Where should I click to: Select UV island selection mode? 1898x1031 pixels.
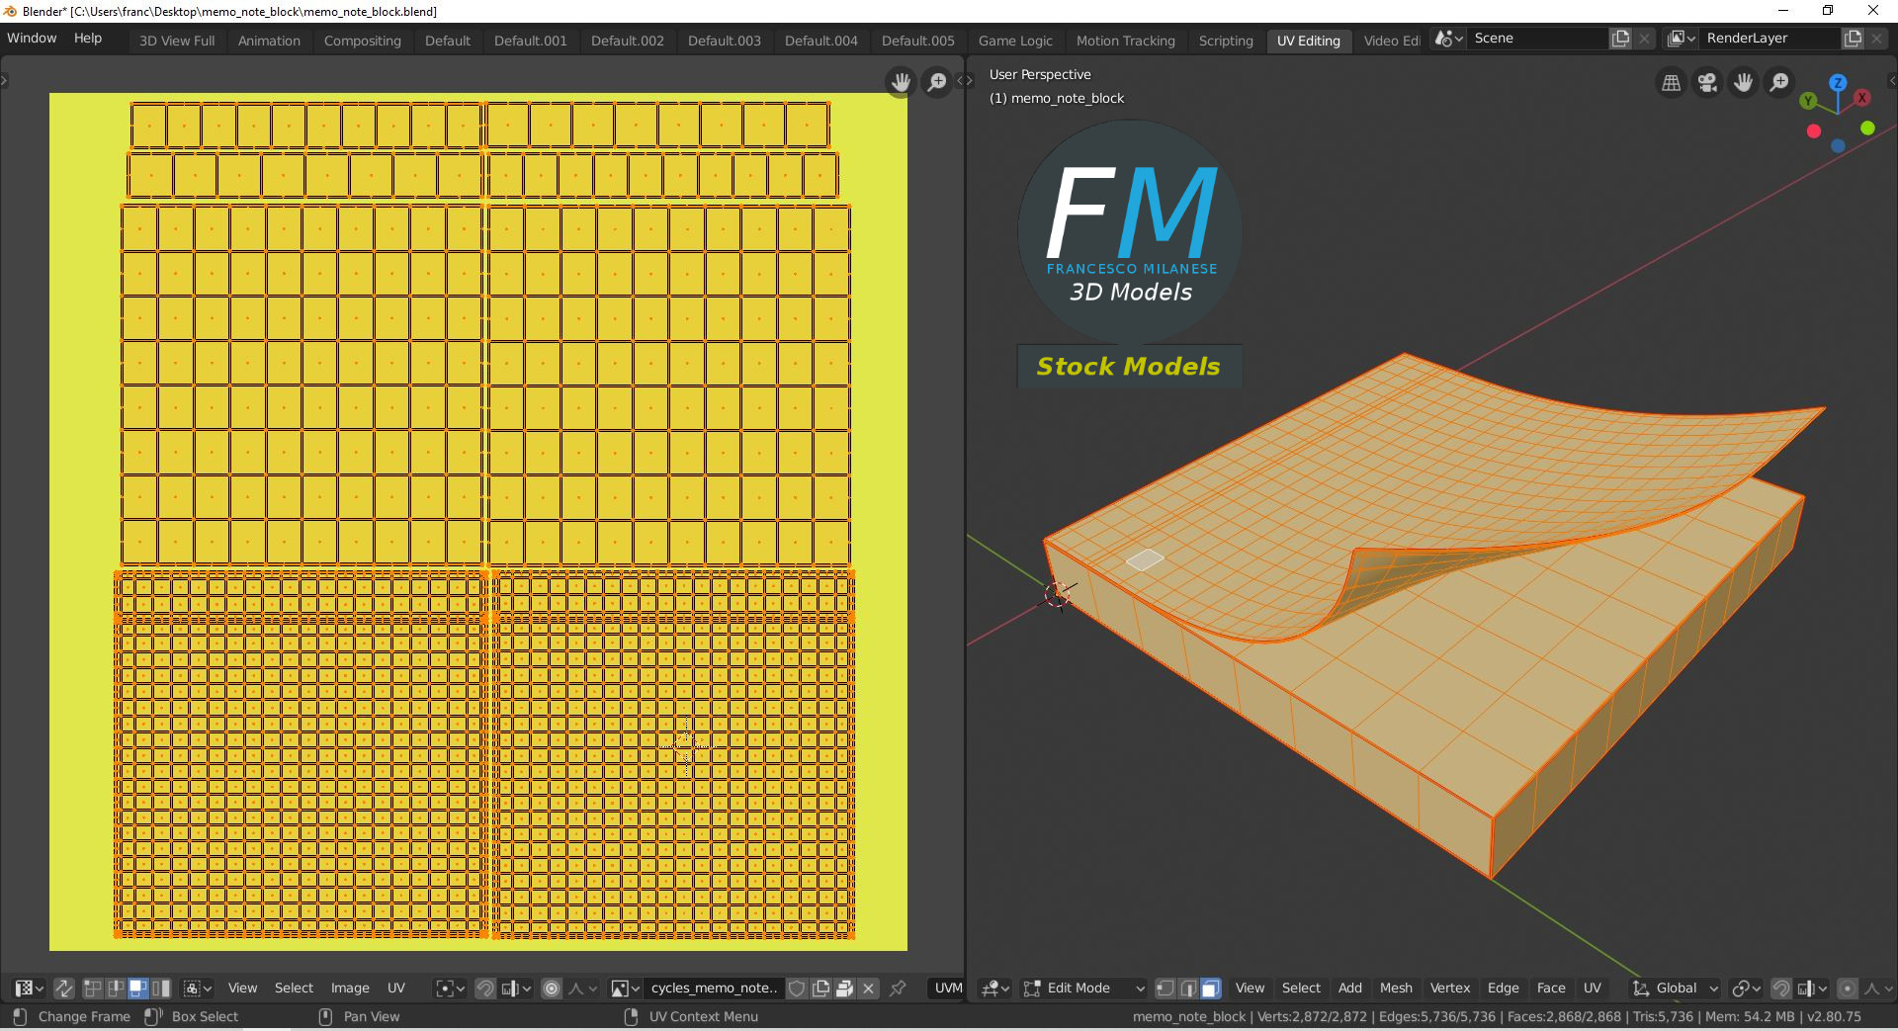pyautogui.click(x=161, y=988)
